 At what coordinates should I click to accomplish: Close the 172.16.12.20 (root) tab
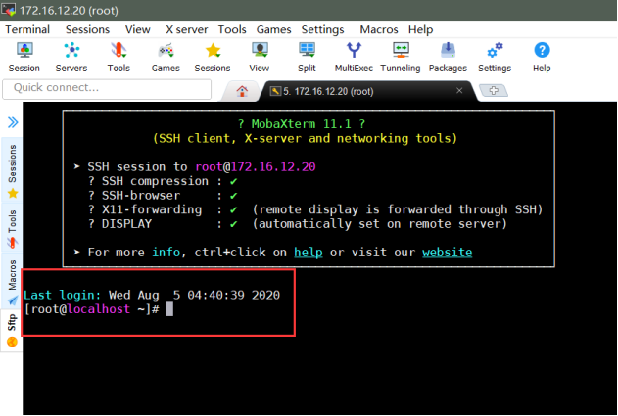coord(459,91)
